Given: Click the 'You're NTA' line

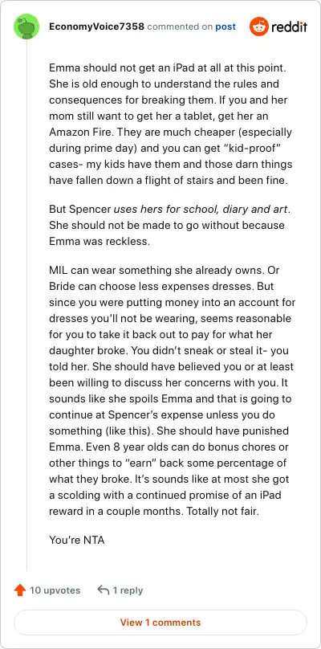Looking at the screenshot, I should click(x=76, y=540).
